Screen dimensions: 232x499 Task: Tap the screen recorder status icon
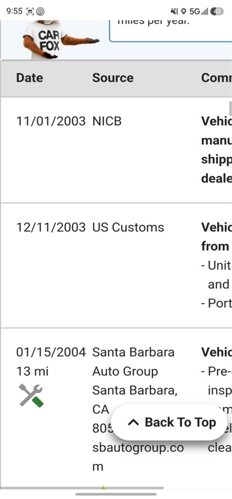tap(29, 11)
